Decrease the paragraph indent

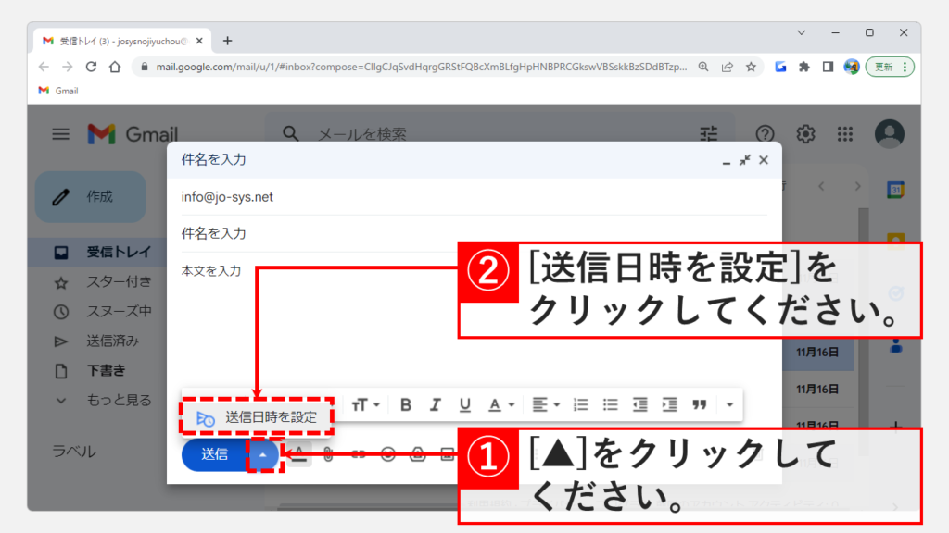[x=639, y=405]
